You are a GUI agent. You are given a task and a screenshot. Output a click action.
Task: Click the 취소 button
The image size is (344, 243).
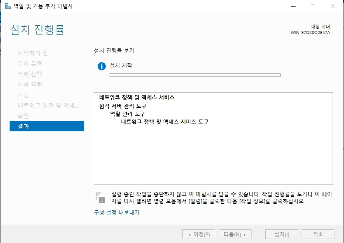(x=318, y=234)
